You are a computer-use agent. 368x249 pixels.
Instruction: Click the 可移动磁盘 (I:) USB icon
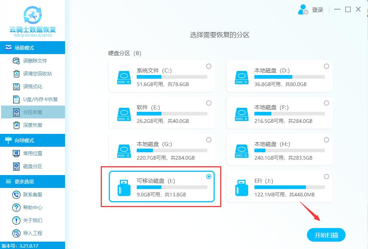(x=124, y=188)
